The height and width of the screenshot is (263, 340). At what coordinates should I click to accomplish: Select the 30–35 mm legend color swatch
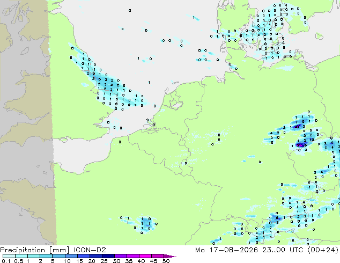(x=120, y=256)
